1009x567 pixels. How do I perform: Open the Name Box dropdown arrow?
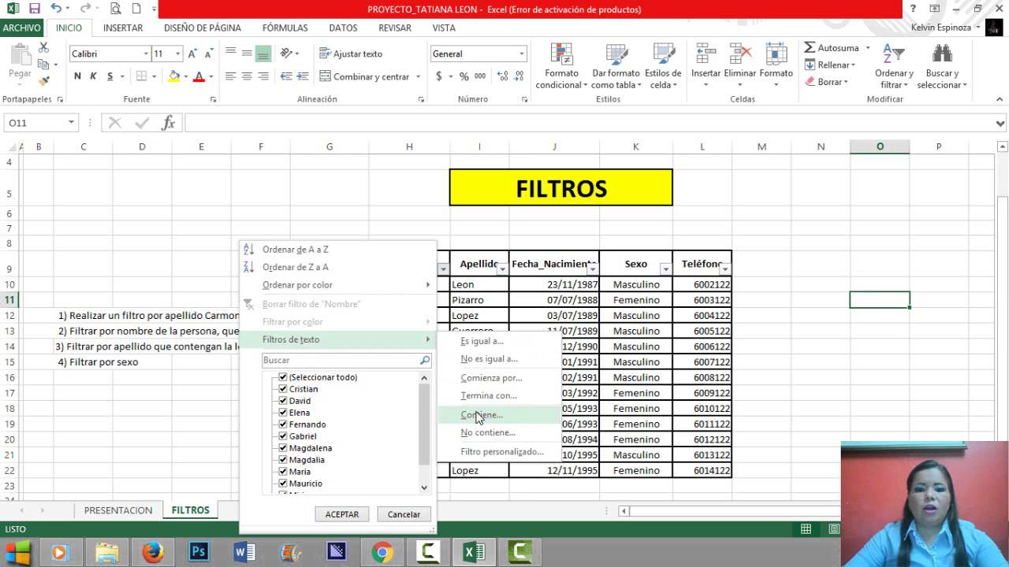pos(71,123)
